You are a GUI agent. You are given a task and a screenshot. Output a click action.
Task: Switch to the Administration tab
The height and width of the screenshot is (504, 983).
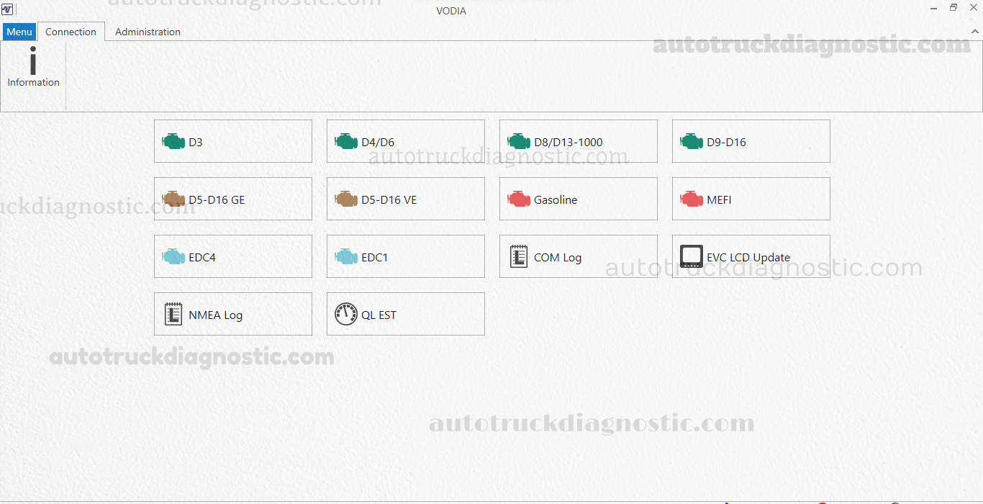148,32
